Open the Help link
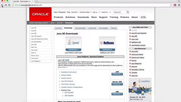The image size is (181, 102). click(68, 12)
